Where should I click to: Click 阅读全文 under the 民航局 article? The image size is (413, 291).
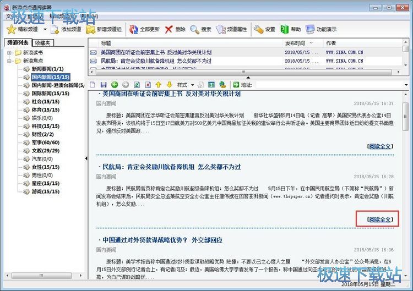[380, 219]
